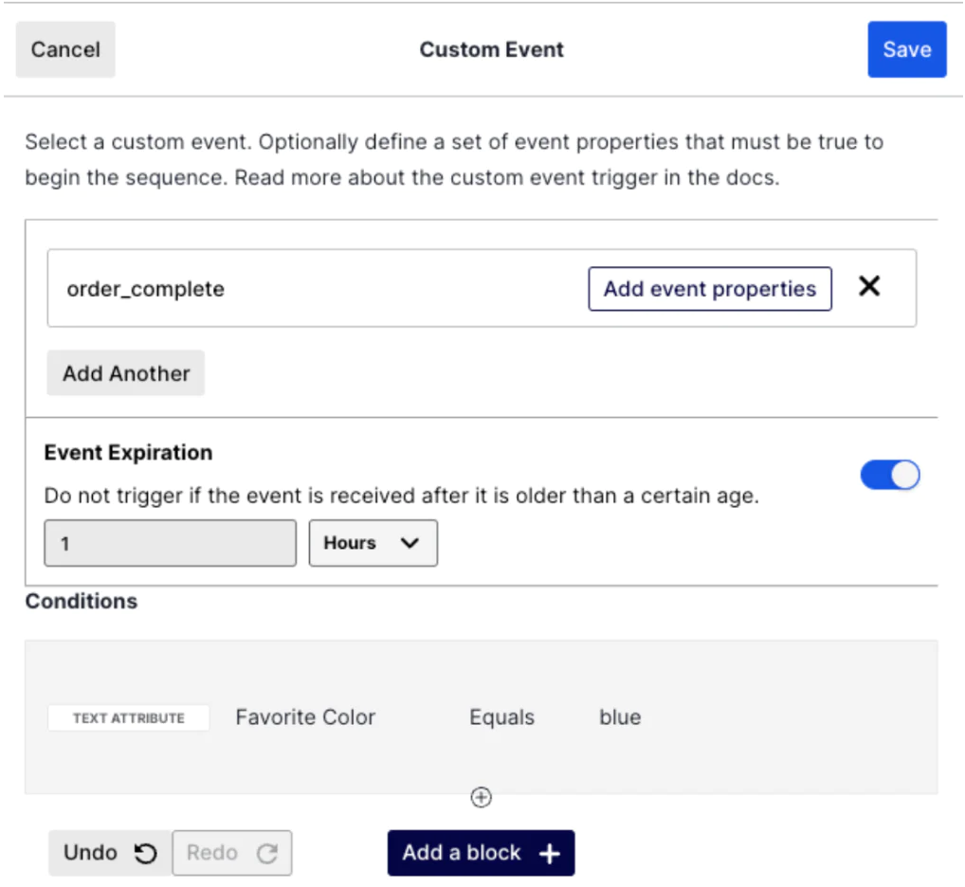Click the Event Expiration heading
965x887 pixels.
[x=128, y=453]
